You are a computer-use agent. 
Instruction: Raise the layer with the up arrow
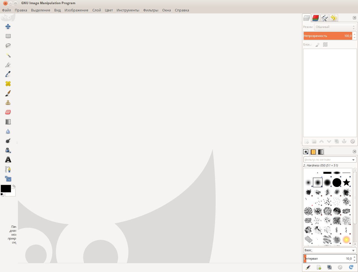pyautogui.click(x=322, y=142)
